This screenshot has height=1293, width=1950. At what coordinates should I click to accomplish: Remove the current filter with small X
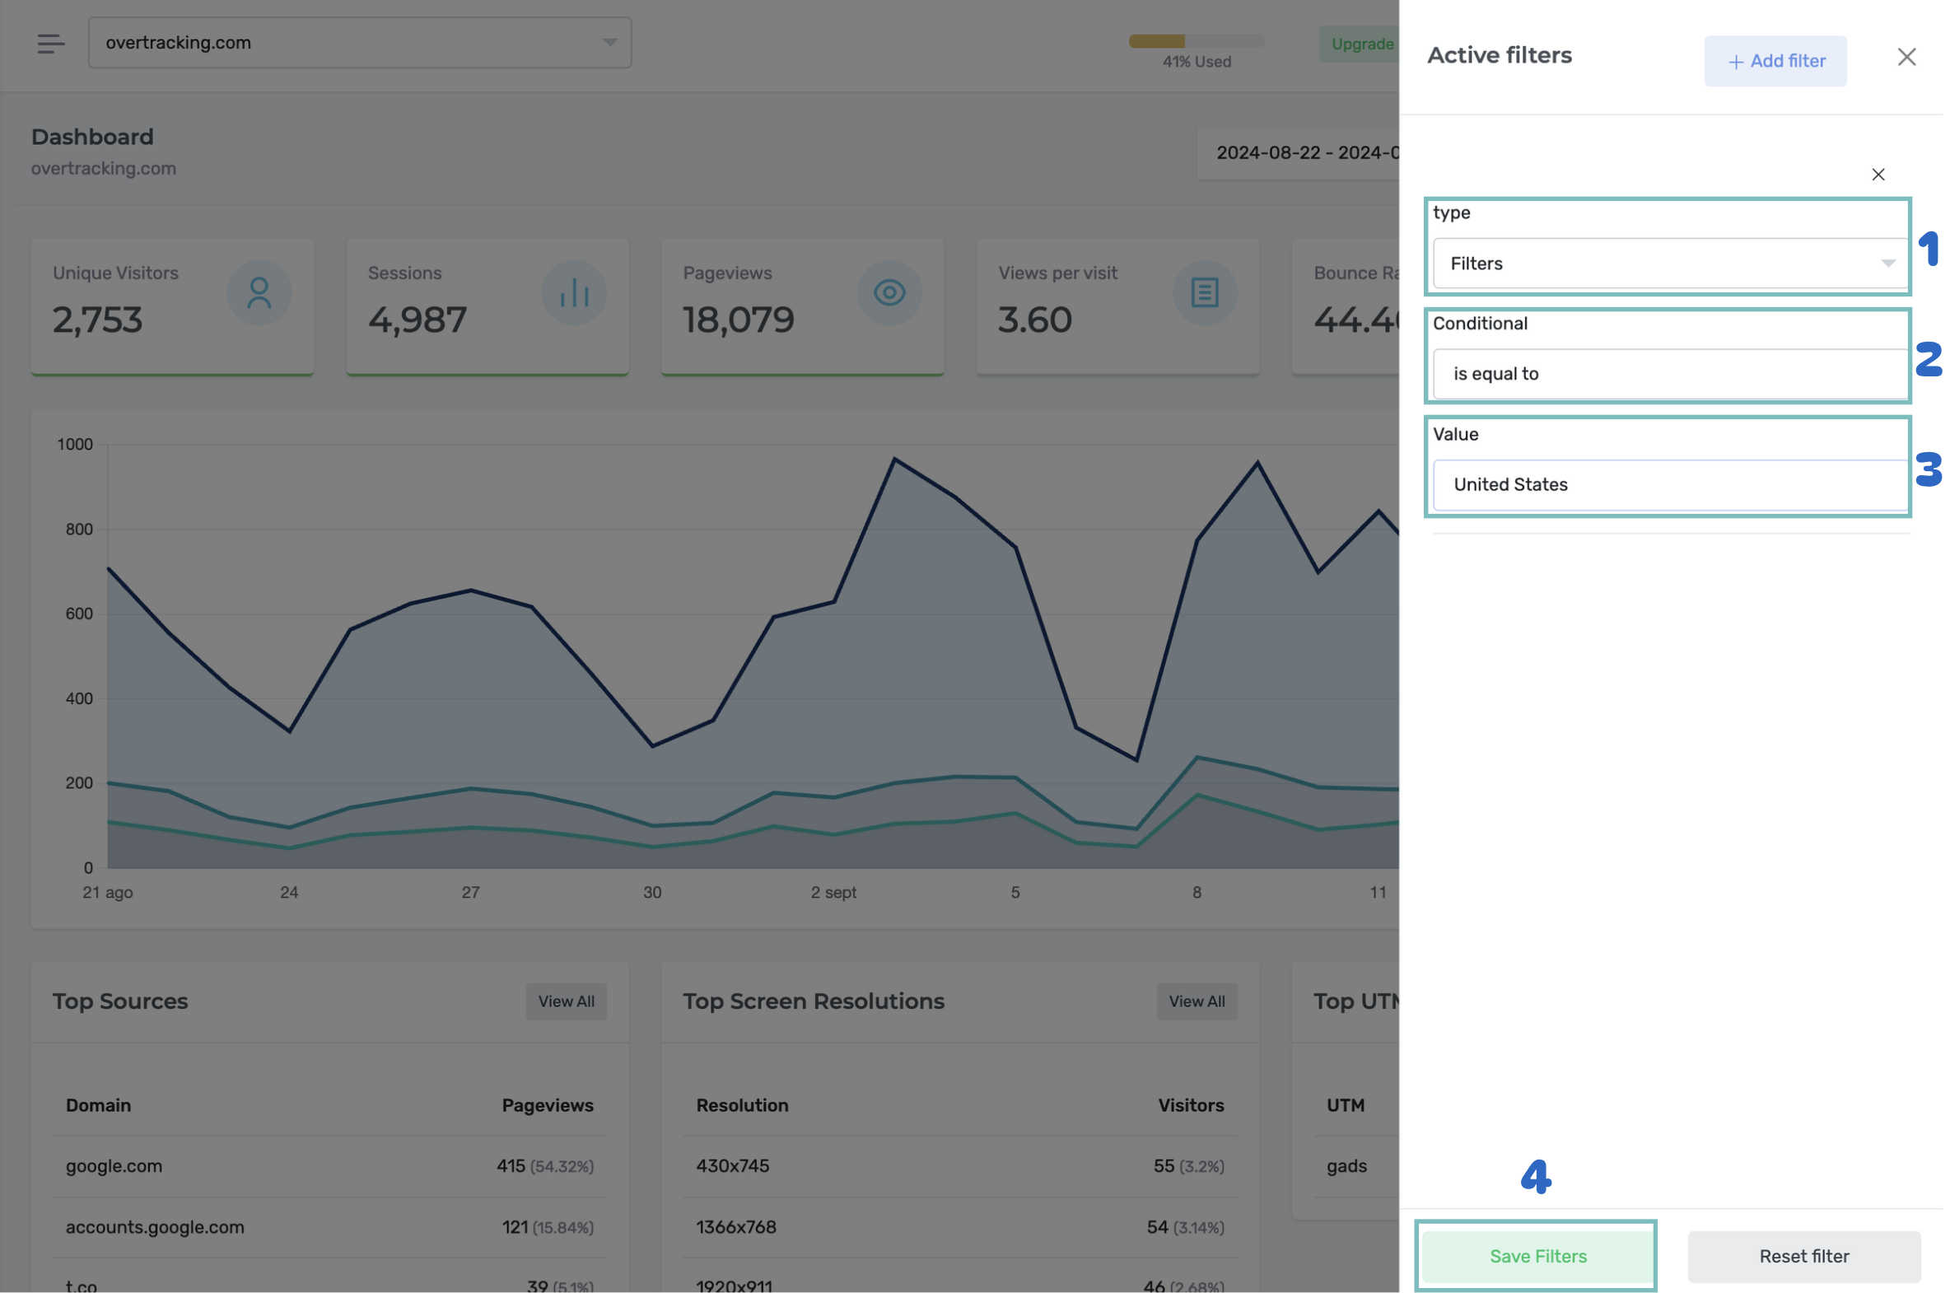[x=1878, y=174]
